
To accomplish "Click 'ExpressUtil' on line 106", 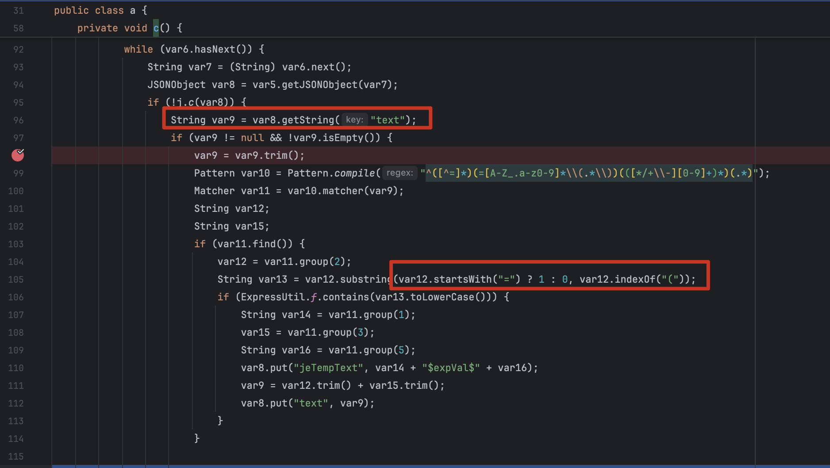I will pyautogui.click(x=273, y=297).
